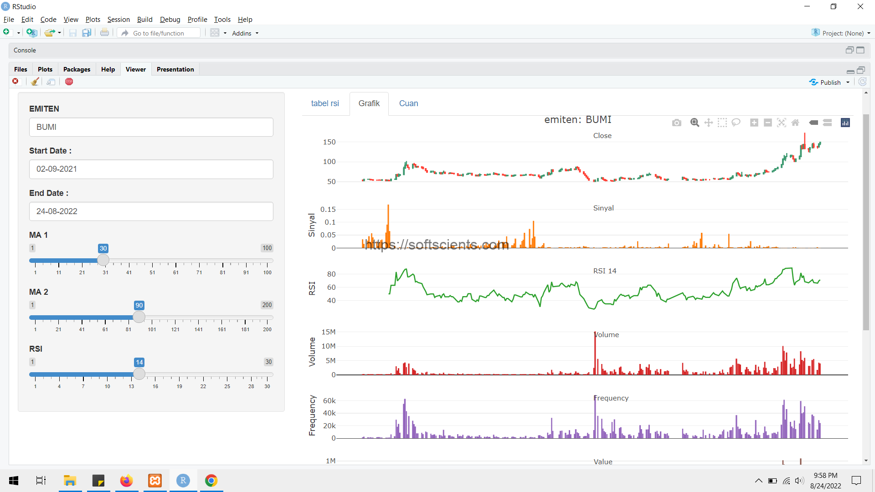Click the Plotly logo icon
This screenshot has height=492, width=875.
pyautogui.click(x=845, y=123)
